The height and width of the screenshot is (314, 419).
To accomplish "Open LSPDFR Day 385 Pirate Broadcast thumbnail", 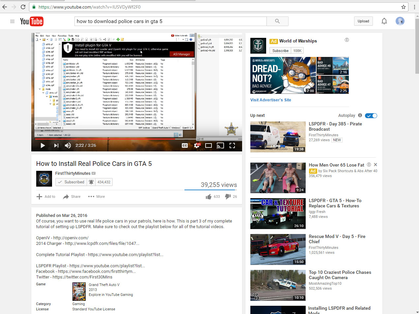I will (x=278, y=137).
